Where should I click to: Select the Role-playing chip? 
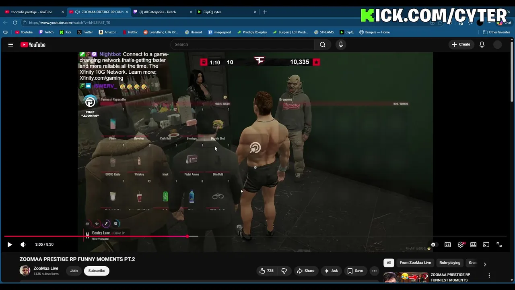[450, 263]
